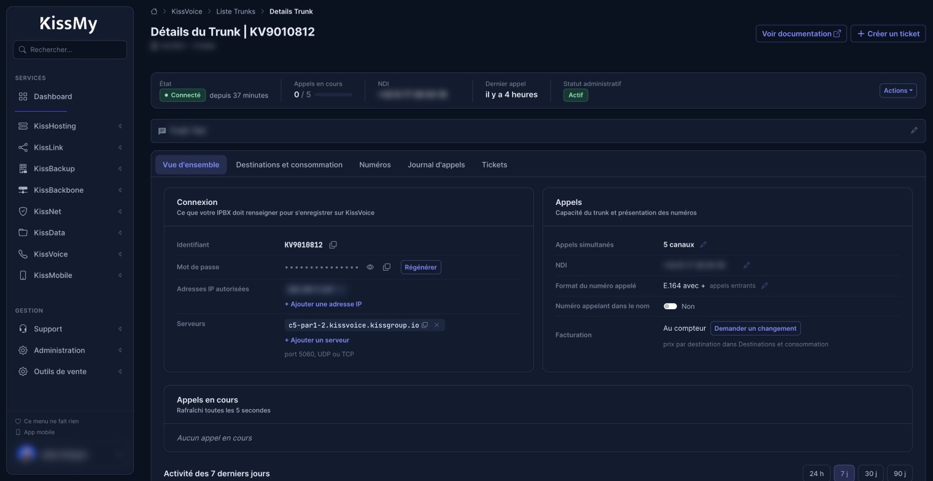Click the Régénérer password button

point(420,267)
